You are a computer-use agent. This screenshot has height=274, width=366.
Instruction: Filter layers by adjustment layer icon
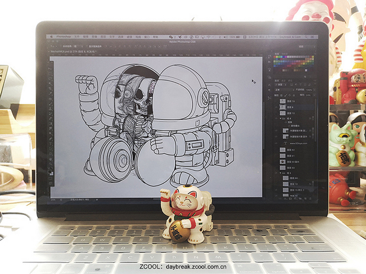296,84
